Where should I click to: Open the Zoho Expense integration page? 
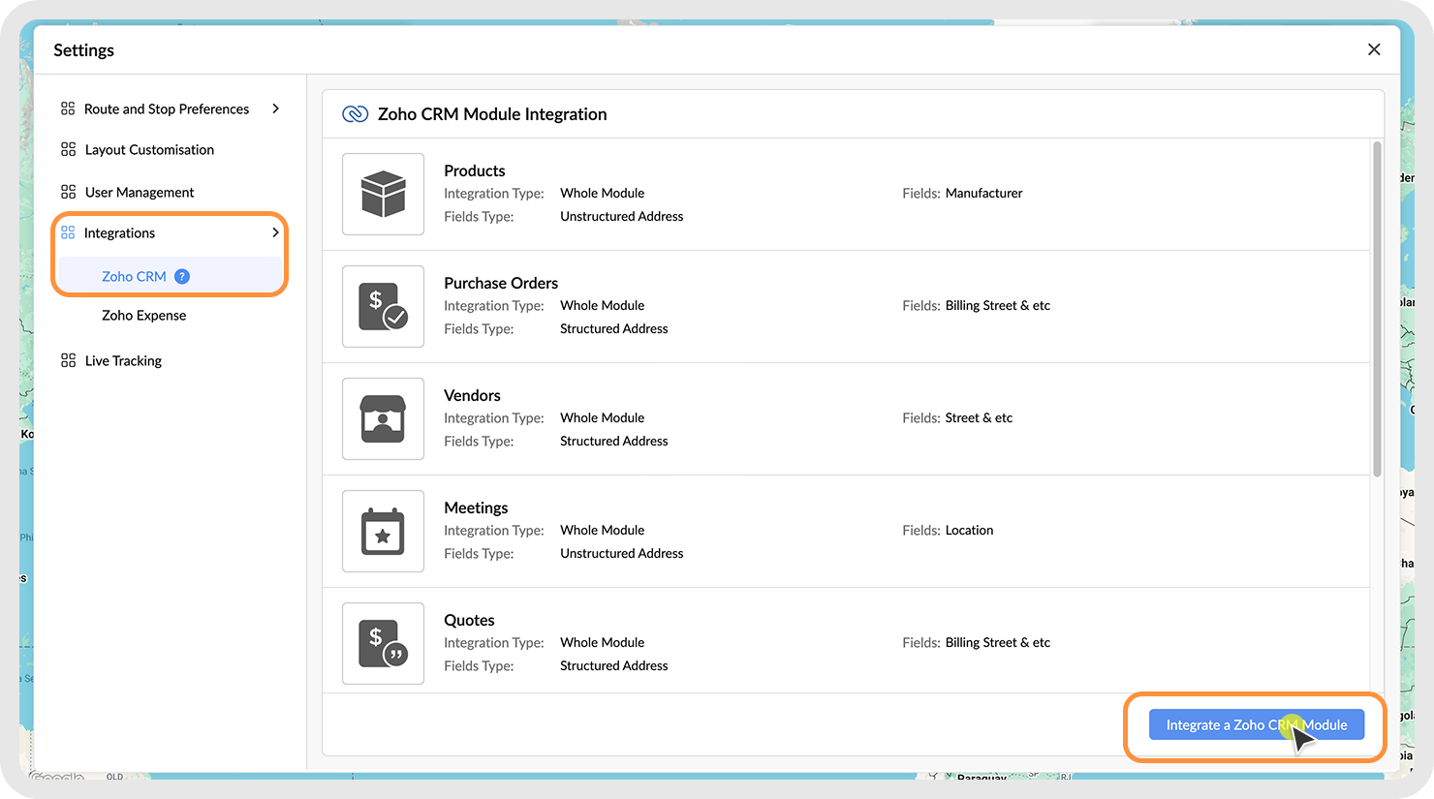click(143, 316)
